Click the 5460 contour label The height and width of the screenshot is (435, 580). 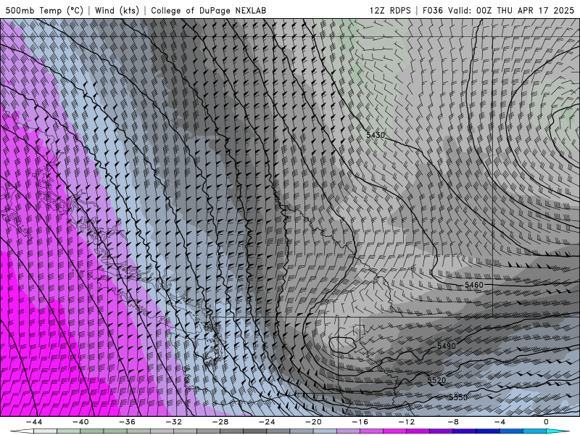click(474, 285)
